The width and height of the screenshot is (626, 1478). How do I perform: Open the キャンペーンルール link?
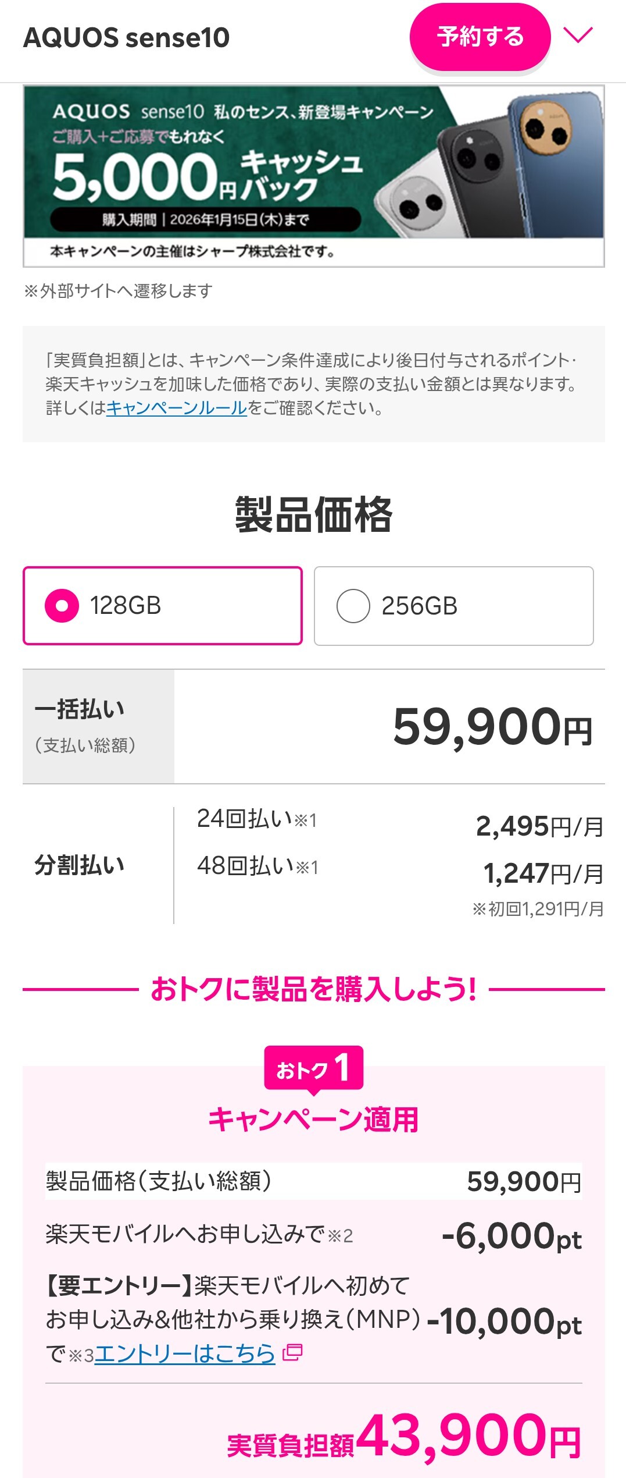pos(177,408)
